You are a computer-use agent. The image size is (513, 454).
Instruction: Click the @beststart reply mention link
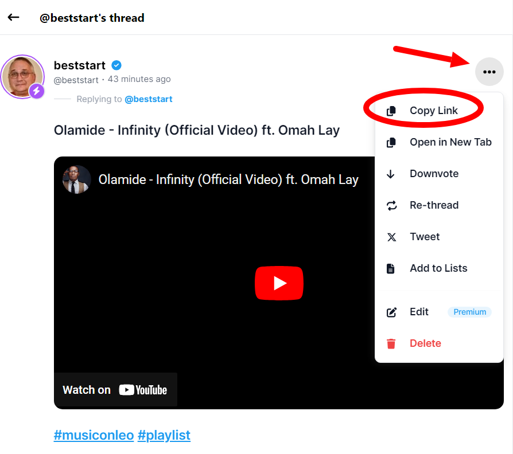tap(149, 99)
